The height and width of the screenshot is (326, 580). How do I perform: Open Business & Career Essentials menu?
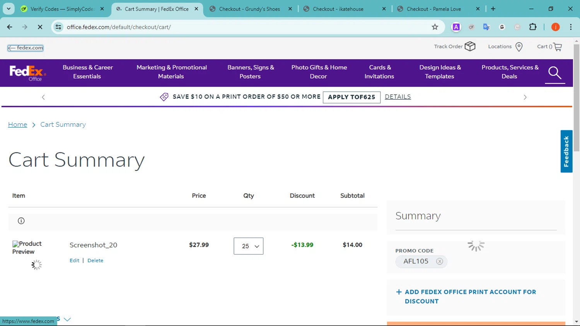tap(87, 72)
